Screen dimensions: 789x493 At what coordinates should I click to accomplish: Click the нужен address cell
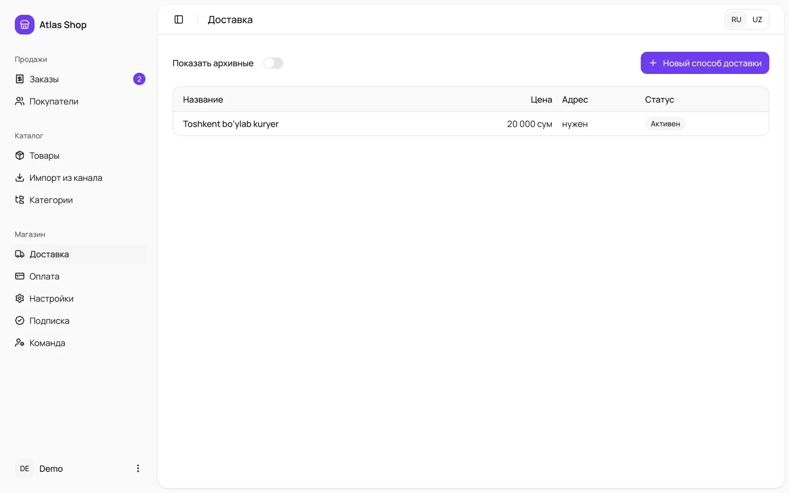click(x=575, y=124)
